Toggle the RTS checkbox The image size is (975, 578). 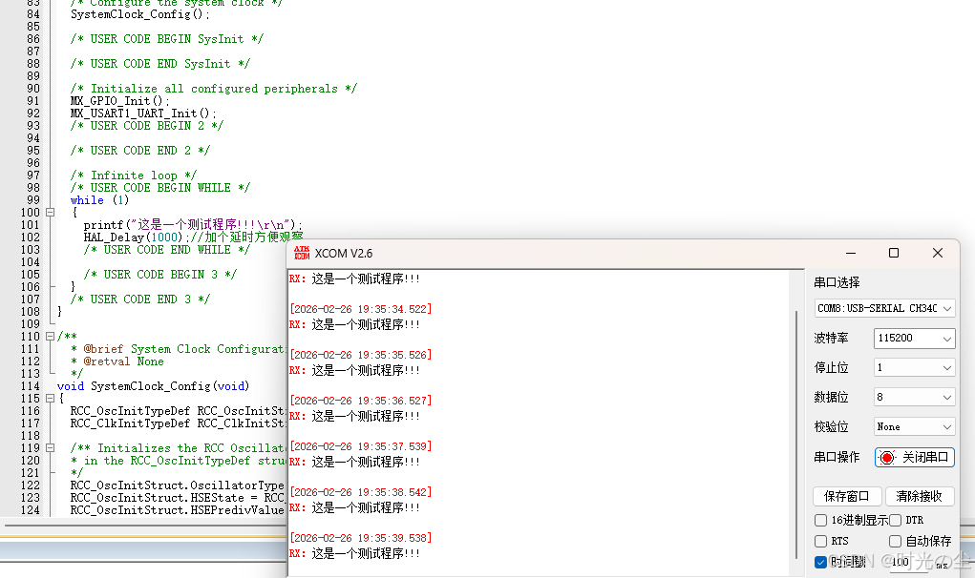click(821, 542)
